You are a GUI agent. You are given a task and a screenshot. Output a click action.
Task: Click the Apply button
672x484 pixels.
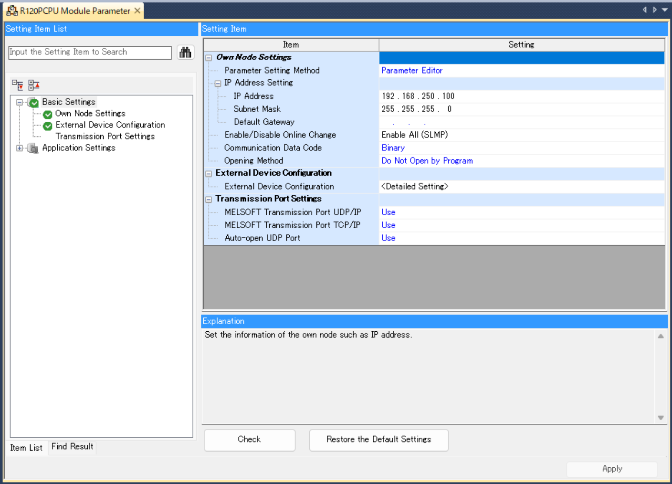tap(612, 469)
